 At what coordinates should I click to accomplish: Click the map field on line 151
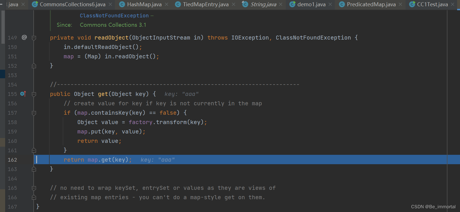coord(69,56)
